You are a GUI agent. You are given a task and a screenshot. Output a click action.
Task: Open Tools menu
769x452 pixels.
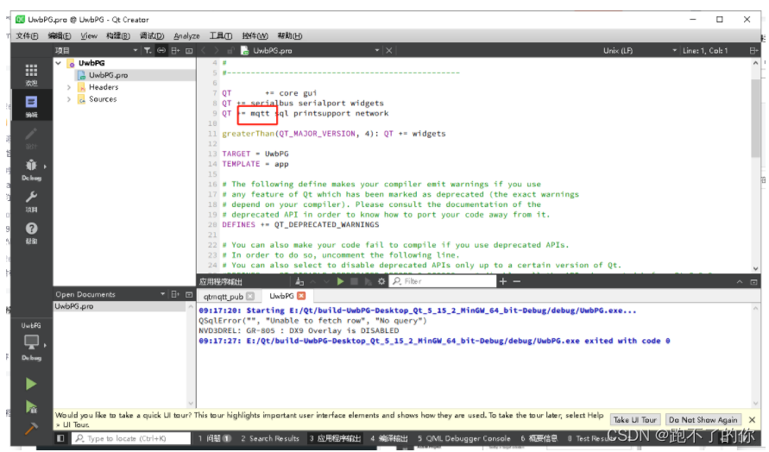click(x=221, y=35)
